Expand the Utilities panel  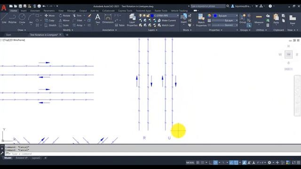(261, 30)
